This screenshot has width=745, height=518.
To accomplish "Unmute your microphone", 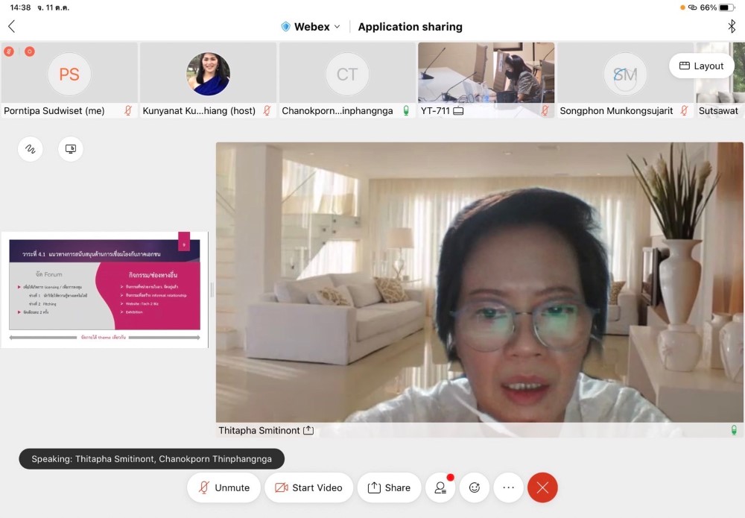I will tap(224, 487).
